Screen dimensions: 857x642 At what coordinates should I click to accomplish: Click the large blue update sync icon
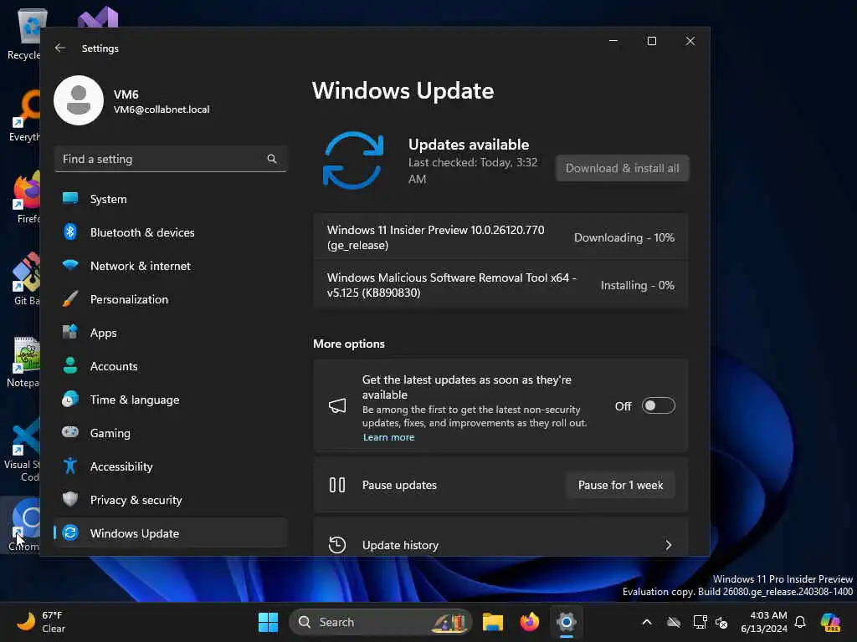pos(353,160)
